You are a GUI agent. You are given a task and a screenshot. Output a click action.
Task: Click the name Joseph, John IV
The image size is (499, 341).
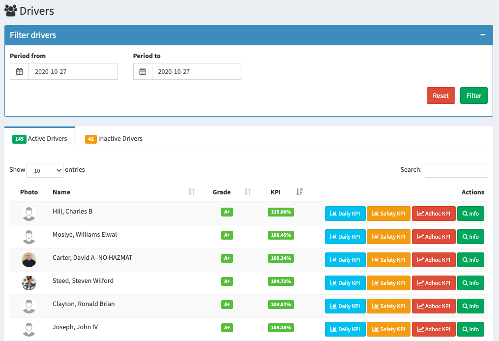click(x=75, y=327)
